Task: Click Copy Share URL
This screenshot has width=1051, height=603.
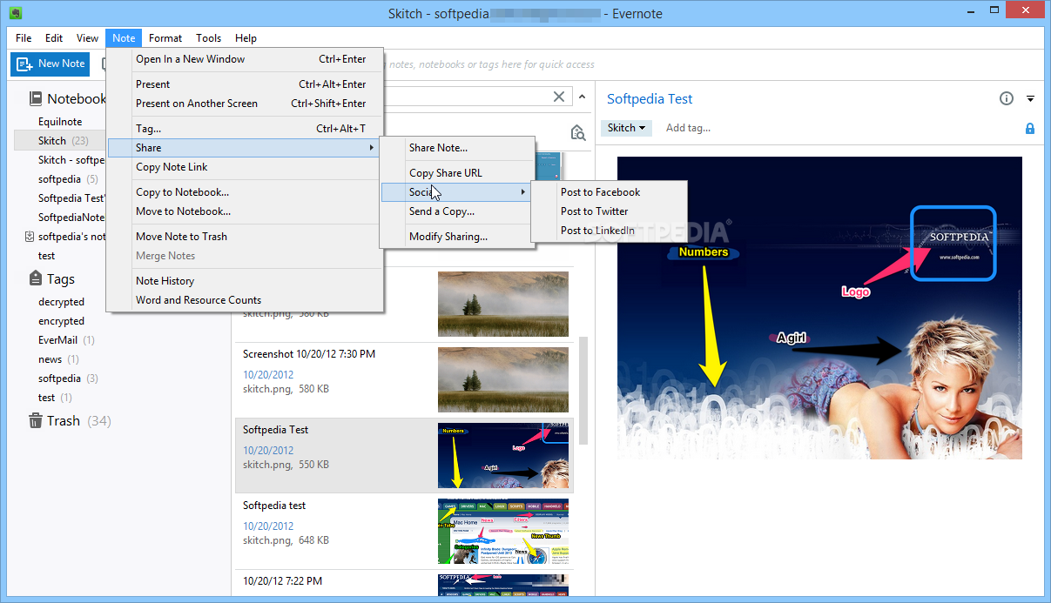Action: tap(457, 173)
